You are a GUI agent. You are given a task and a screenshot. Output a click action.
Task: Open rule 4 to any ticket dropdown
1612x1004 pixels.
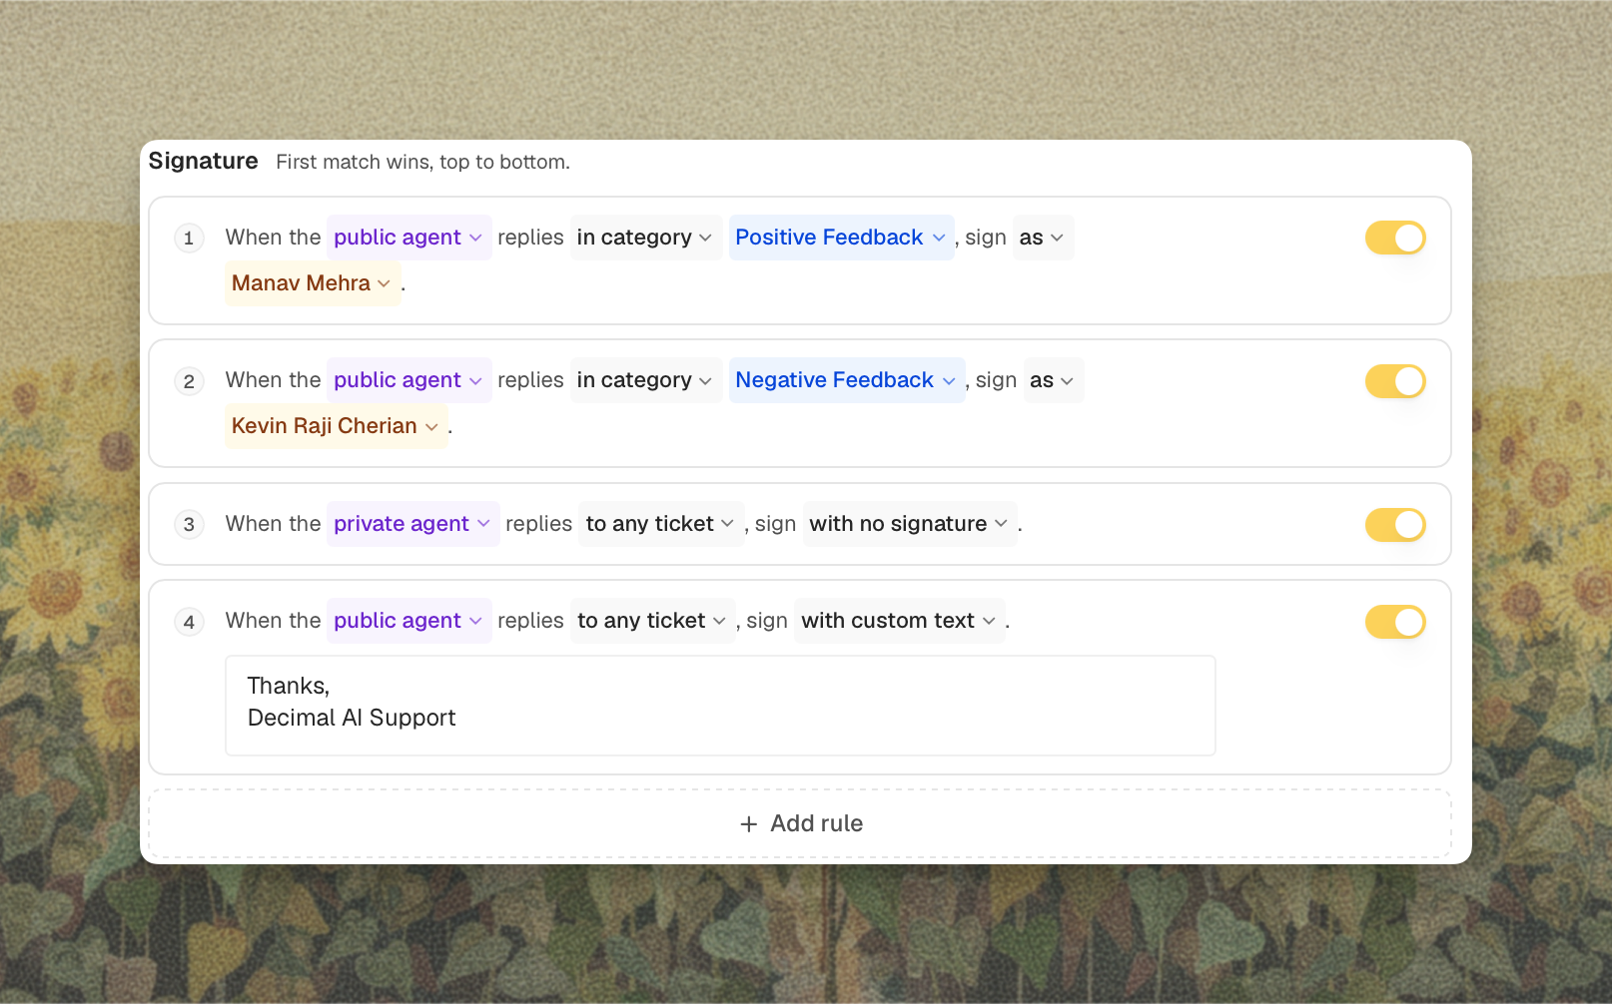pyautogui.click(x=652, y=621)
